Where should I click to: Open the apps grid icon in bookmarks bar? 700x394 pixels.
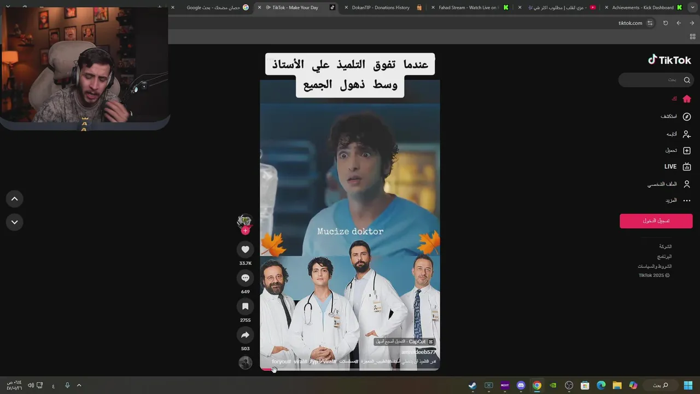pyautogui.click(x=692, y=37)
